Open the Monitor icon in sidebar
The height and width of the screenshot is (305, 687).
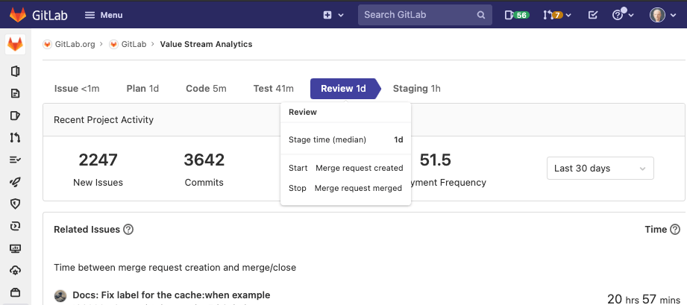pyautogui.click(x=16, y=248)
